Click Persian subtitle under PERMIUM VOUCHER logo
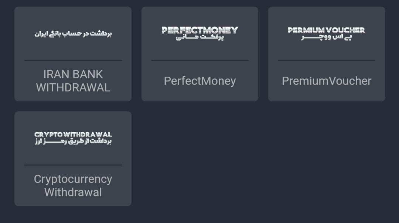This screenshot has height=223, width=399. [326, 37]
